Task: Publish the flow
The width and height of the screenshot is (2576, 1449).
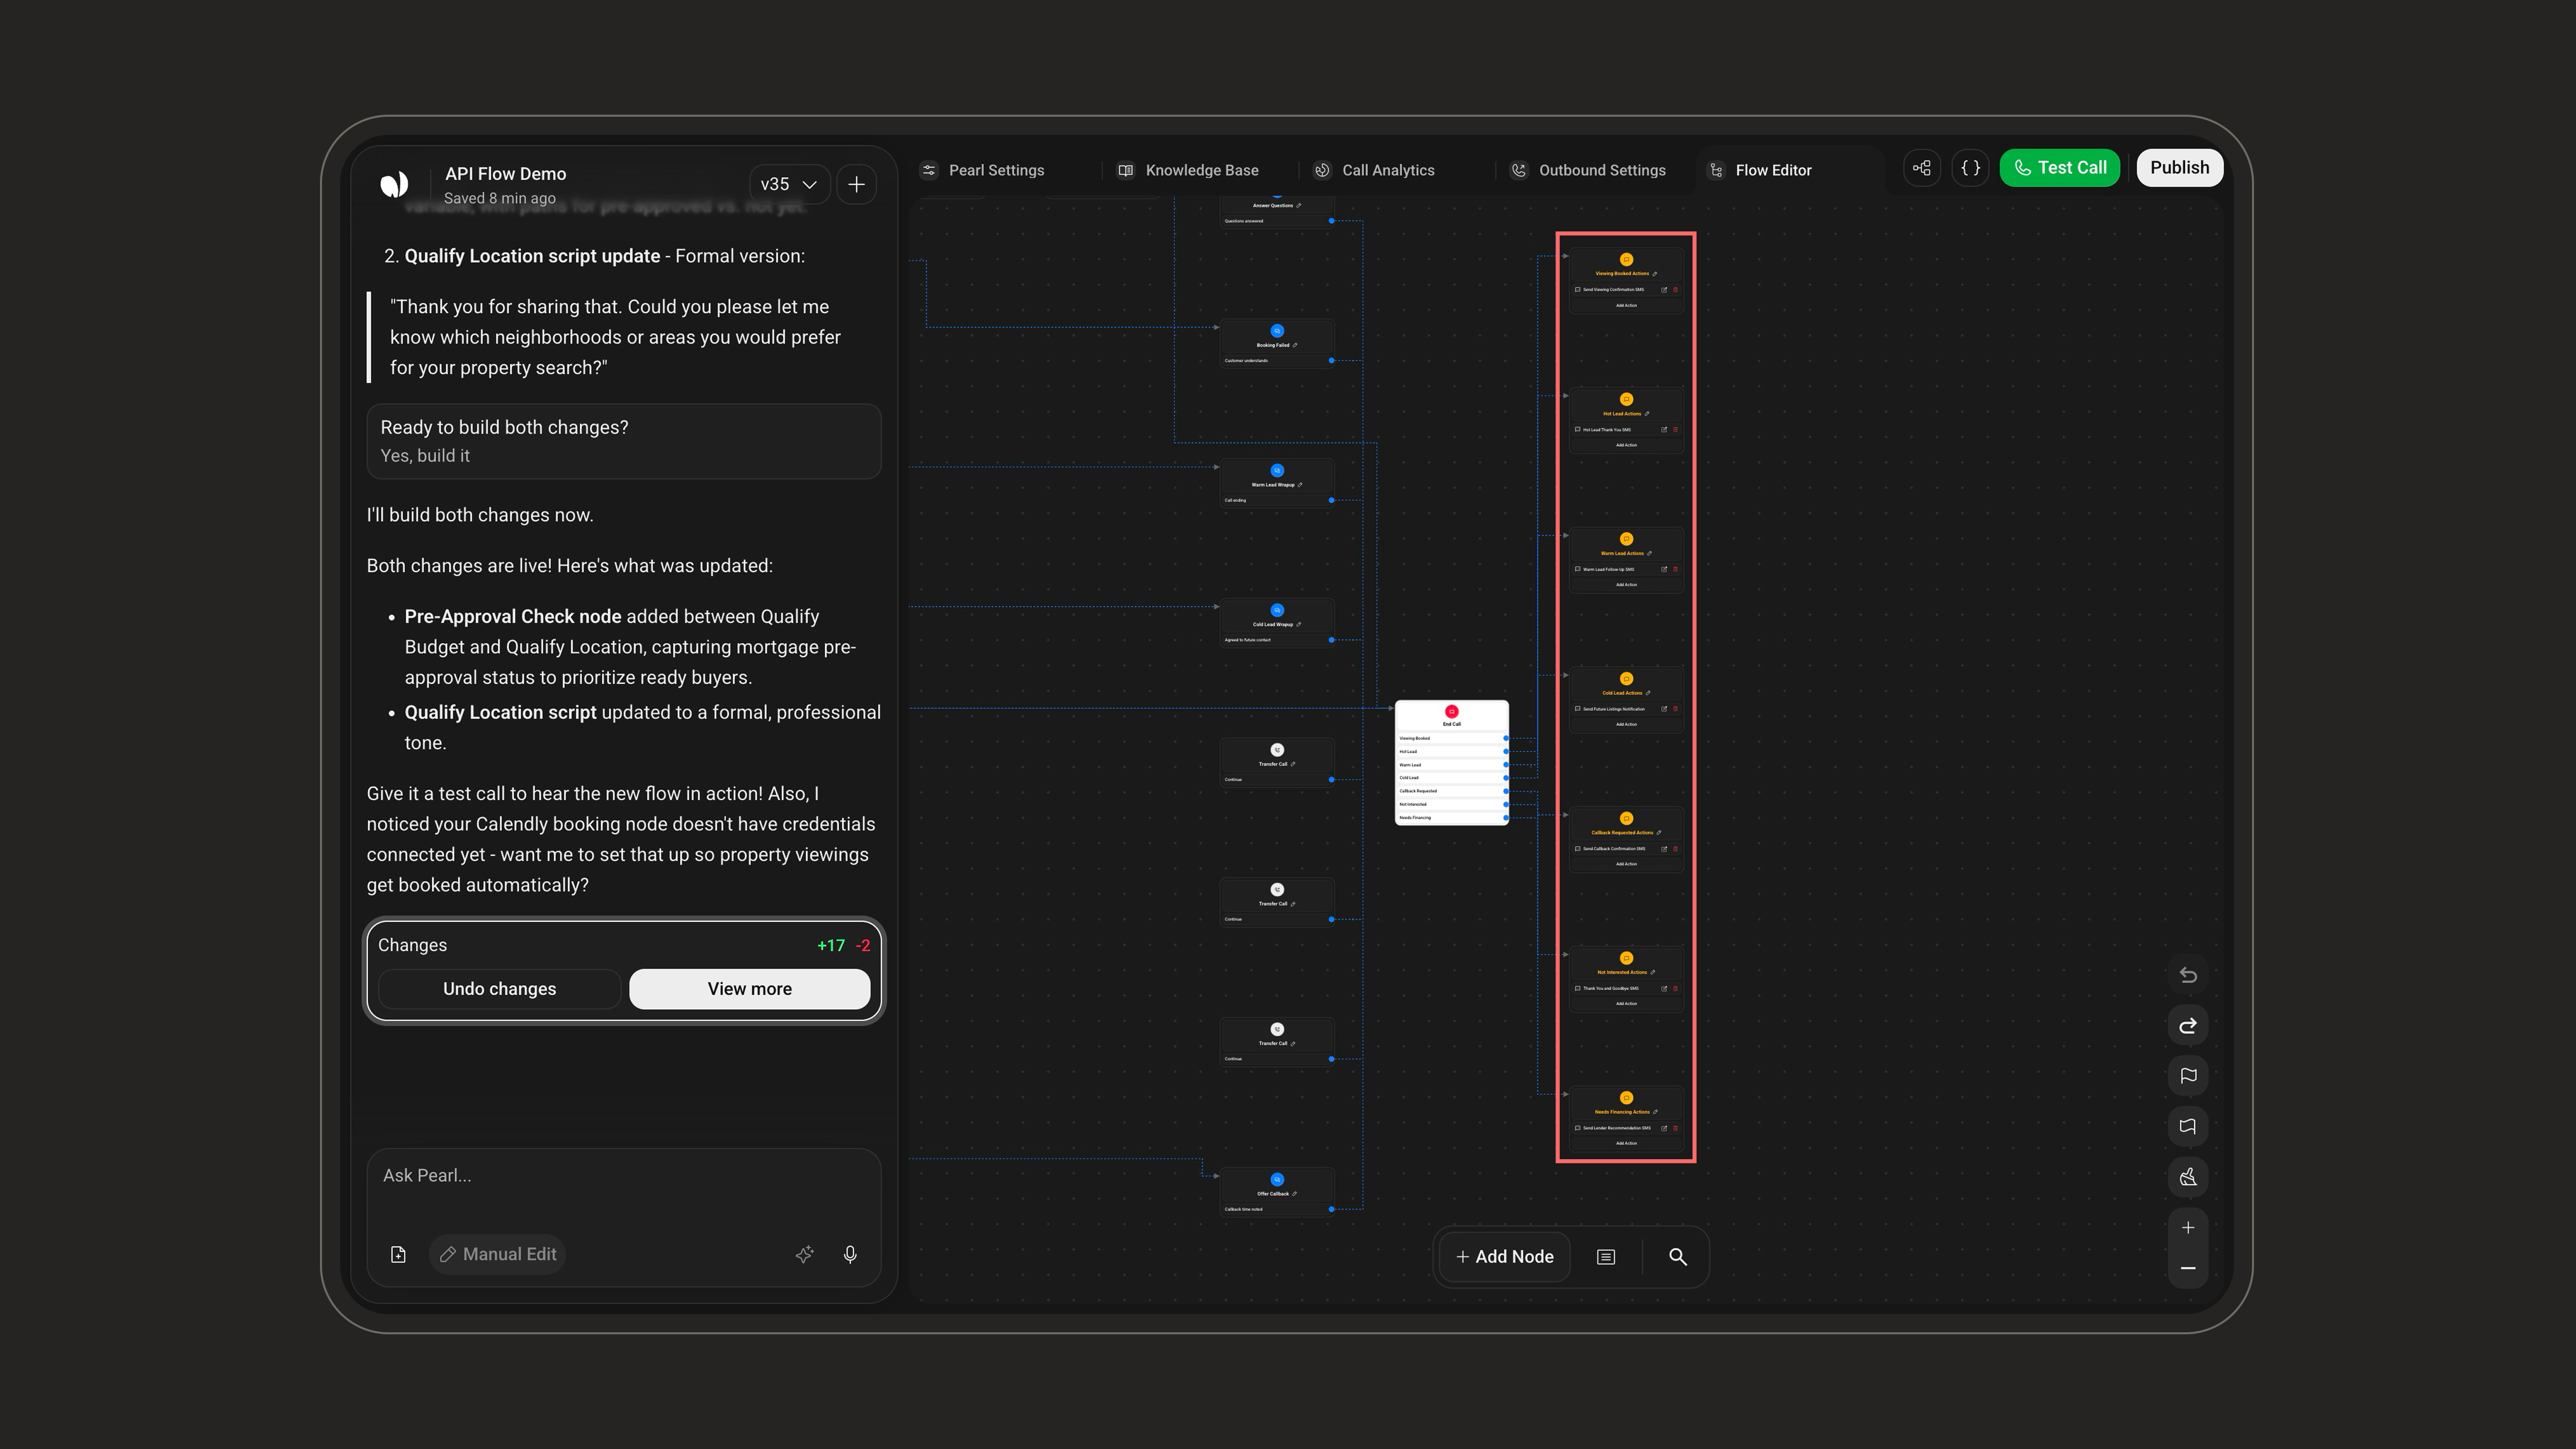Action: click(x=2179, y=168)
